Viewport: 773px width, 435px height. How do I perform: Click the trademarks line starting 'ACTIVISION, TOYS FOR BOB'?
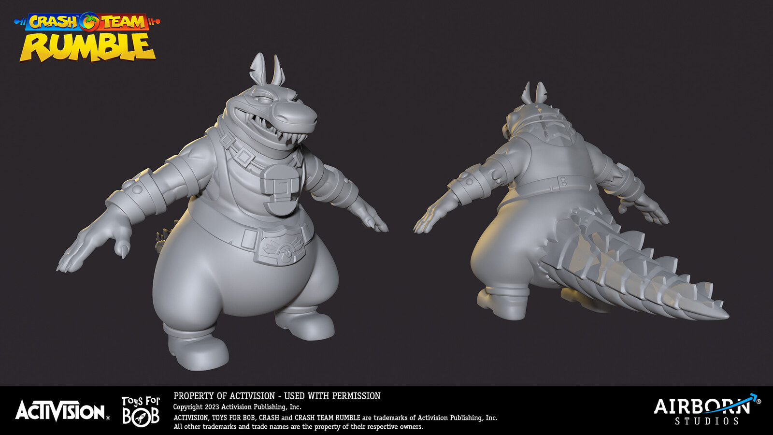pos(335,418)
